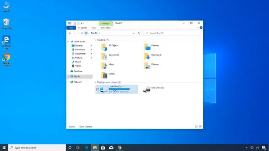
Task: Customize Quick Access Toolbar dropdown
Action: click(x=82, y=23)
